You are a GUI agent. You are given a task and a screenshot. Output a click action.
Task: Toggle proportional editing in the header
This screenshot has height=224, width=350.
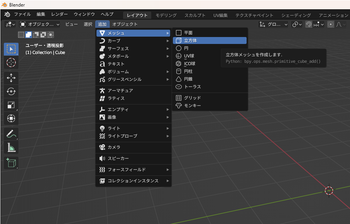click(x=331, y=24)
